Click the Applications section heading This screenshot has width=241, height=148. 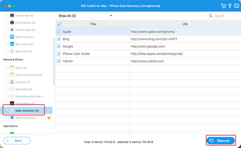click(x=10, y=126)
